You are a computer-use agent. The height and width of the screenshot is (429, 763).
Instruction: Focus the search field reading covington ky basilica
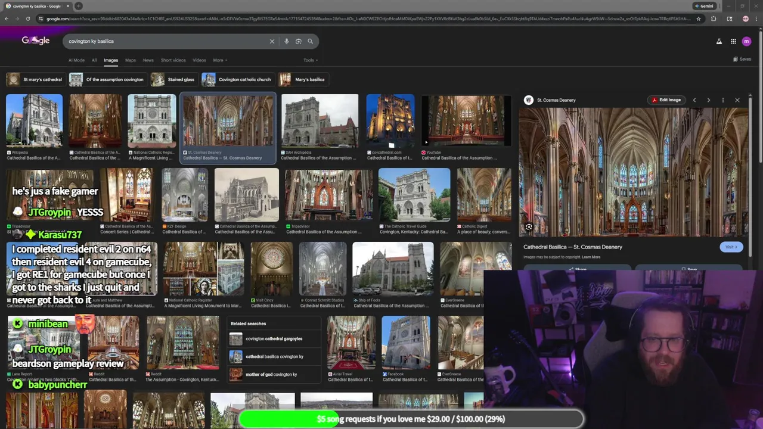(x=167, y=41)
